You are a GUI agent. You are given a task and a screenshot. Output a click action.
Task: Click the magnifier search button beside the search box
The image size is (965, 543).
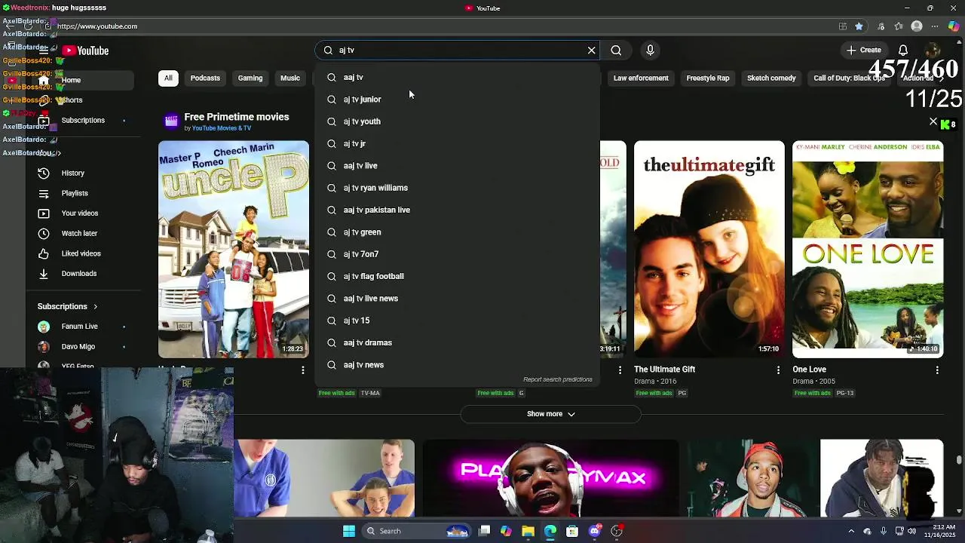point(616,51)
